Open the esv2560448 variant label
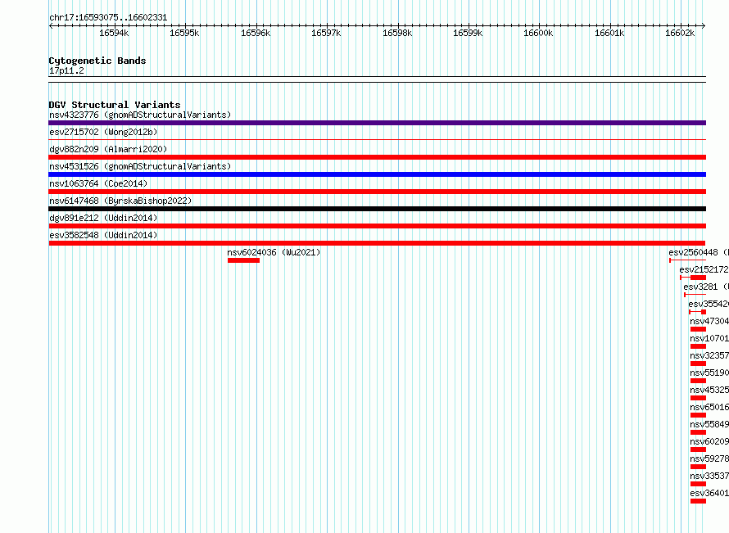Screen dimensions: 729x533 (699, 252)
